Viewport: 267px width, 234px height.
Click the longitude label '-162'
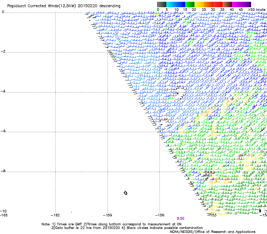click(x=55, y=215)
